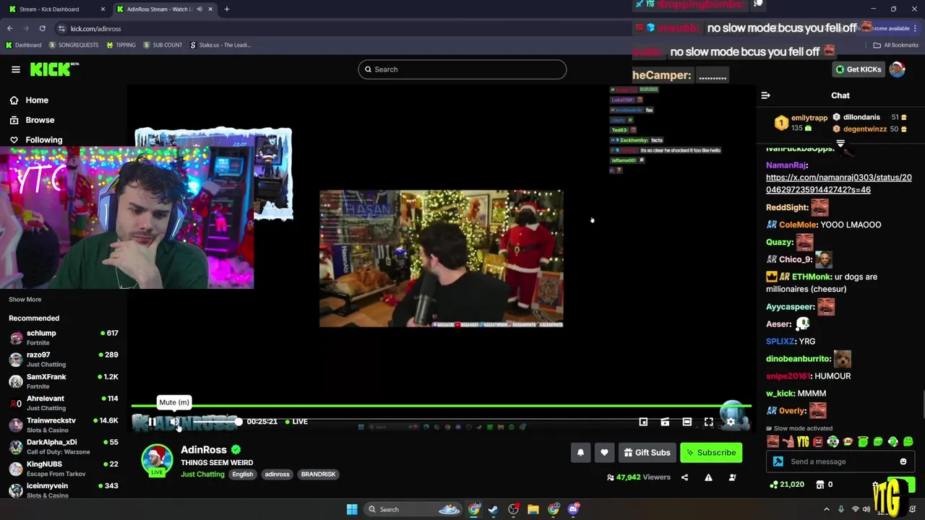
Task: Click chat identity gavel icon
Action: (778, 461)
